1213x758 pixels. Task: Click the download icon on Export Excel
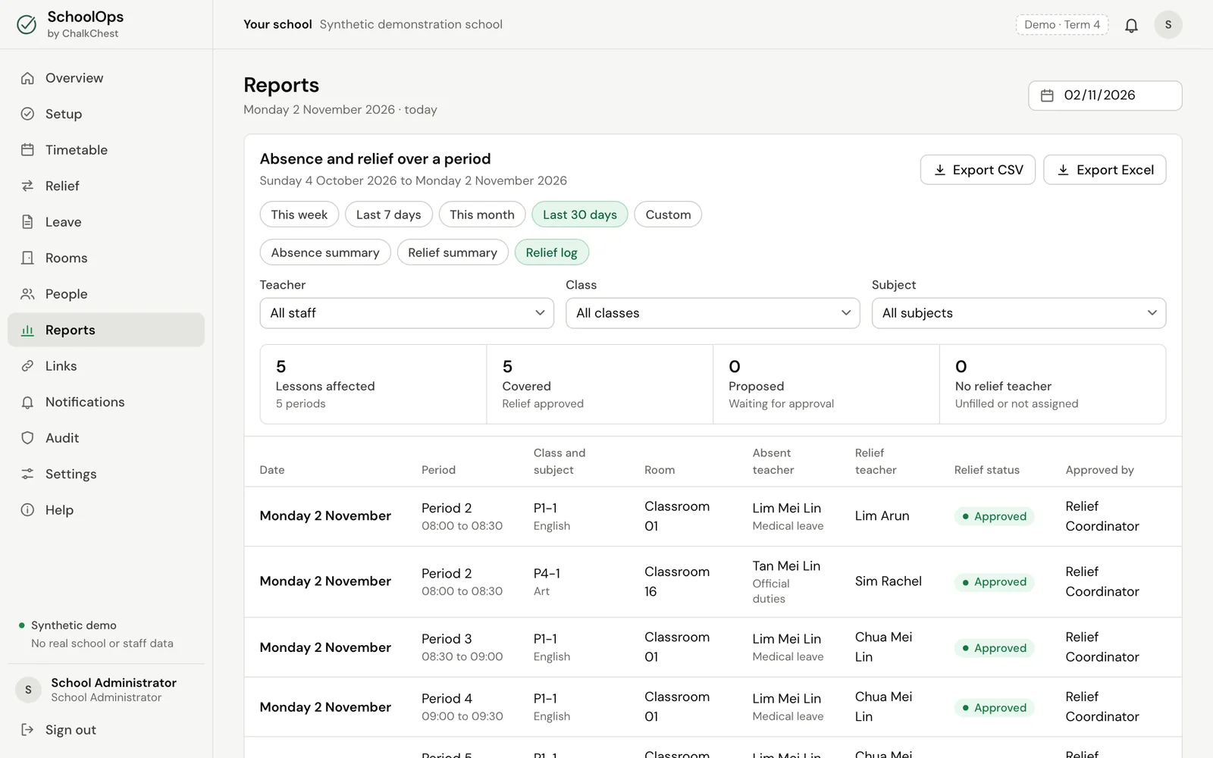click(1063, 170)
